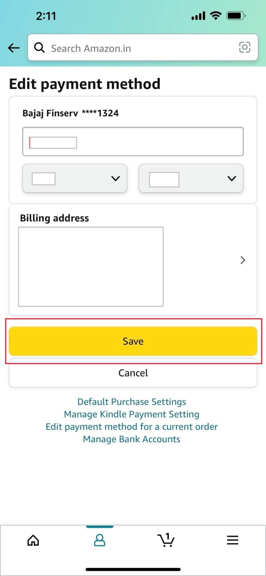
Task: Open Manage Bank Accounts link
Action: (x=131, y=439)
